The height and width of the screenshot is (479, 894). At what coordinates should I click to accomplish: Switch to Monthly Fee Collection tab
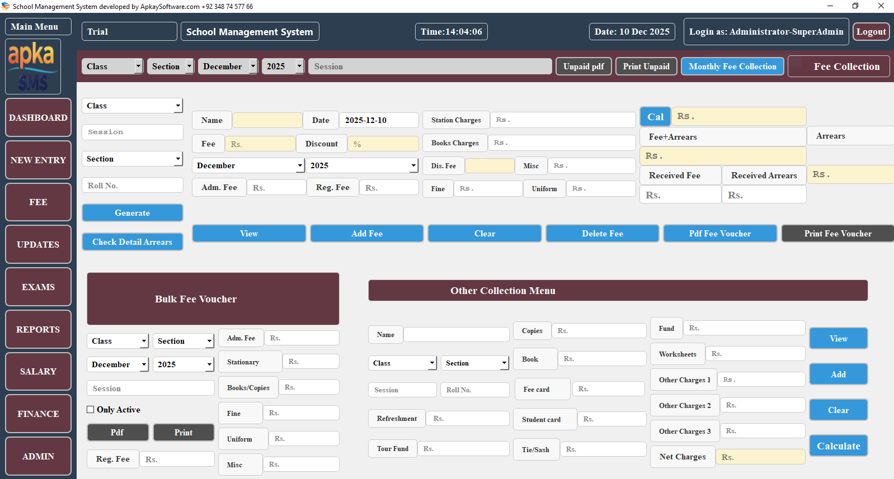(732, 66)
